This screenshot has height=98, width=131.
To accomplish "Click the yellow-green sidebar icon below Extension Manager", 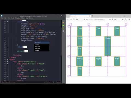I will point(63,28).
